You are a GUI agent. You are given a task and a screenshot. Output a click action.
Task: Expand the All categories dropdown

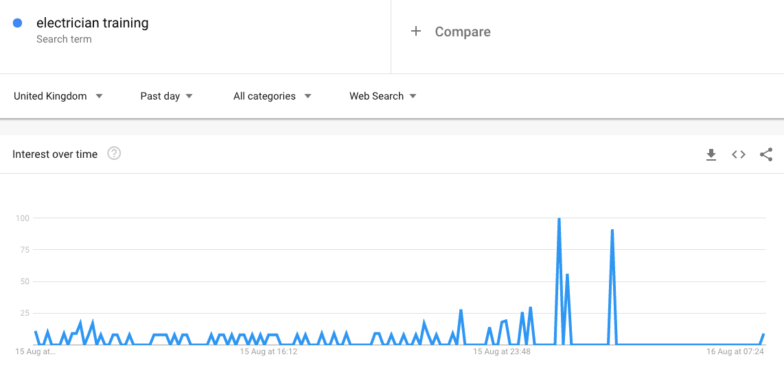[272, 96]
